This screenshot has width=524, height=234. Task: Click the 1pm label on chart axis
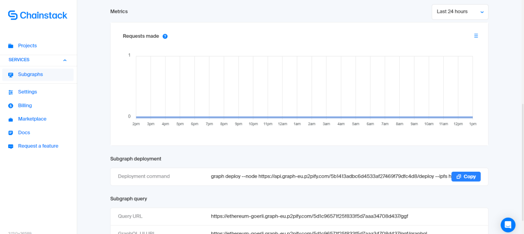click(472, 124)
